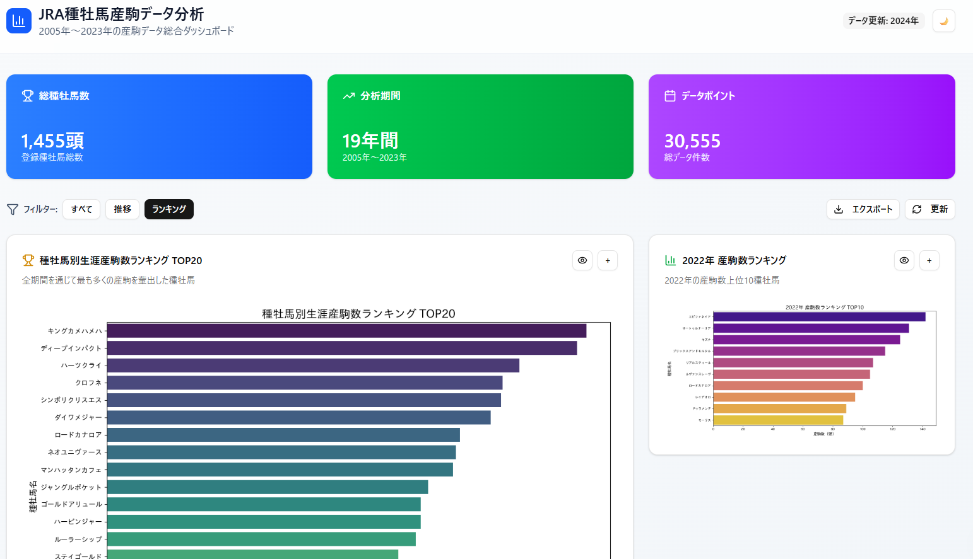Toggle visibility of the 2022年 ranking chart
Viewport: 973px width, 559px height.
click(904, 260)
